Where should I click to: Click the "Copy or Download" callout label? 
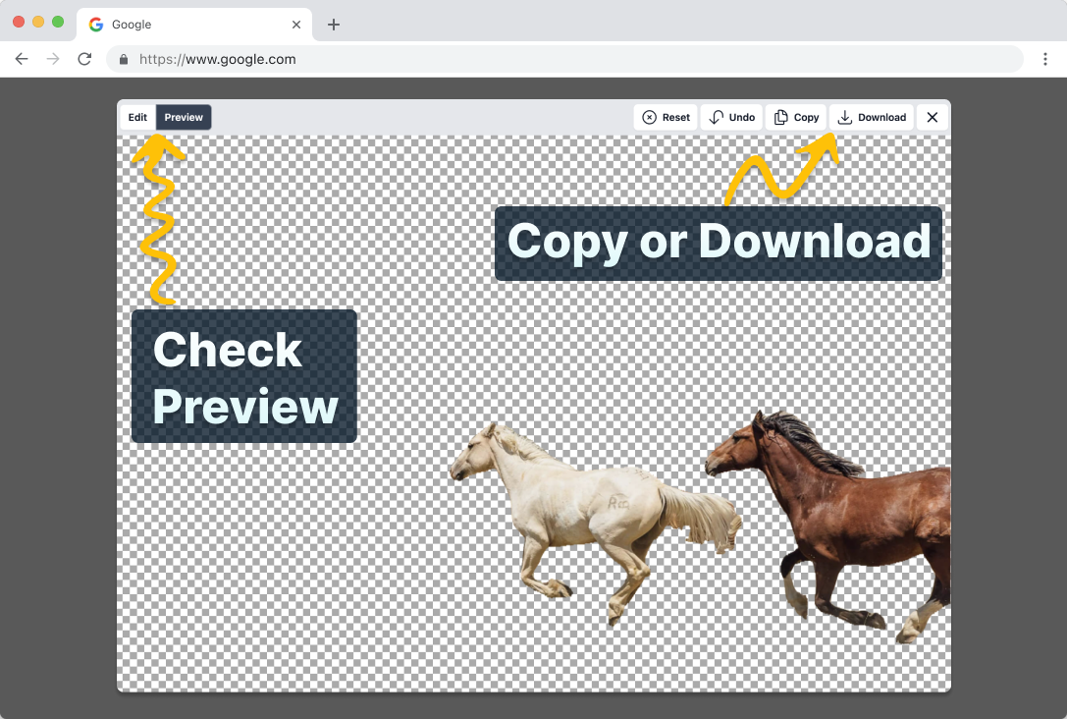pos(718,243)
